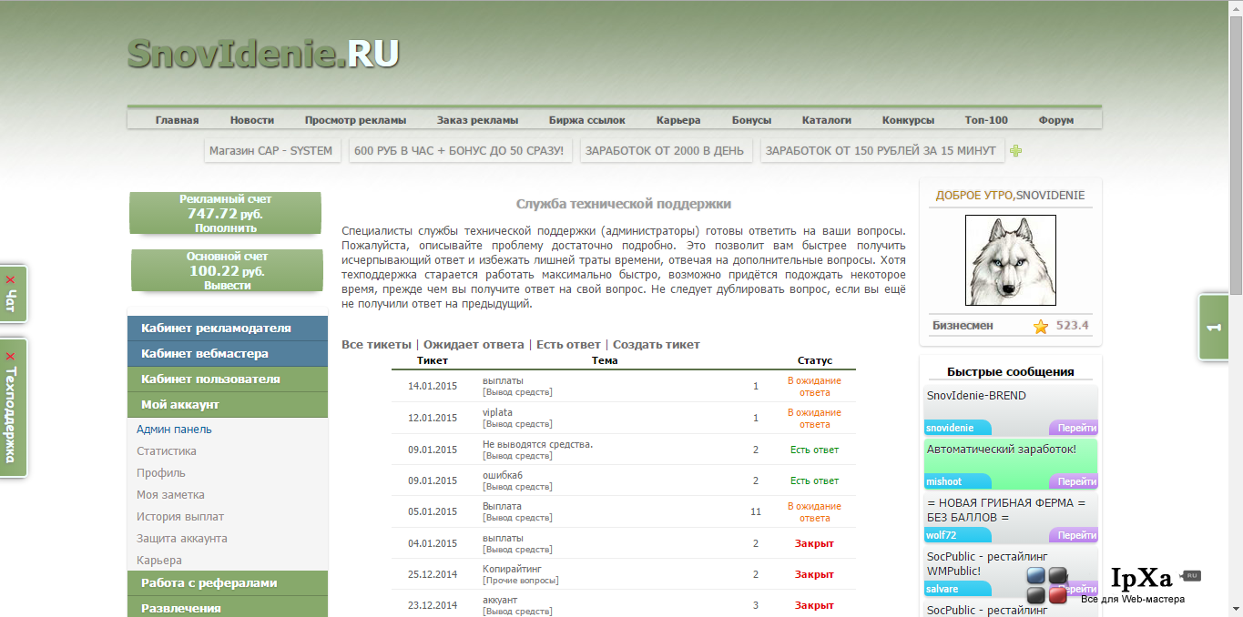Viewport: 1243px width, 617px height.
Task: Click Создать тикет link
Action: (657, 345)
